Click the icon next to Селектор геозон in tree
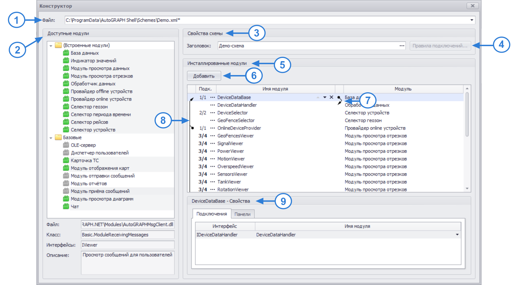Viewport: 517px width, 285px height. (x=66, y=106)
